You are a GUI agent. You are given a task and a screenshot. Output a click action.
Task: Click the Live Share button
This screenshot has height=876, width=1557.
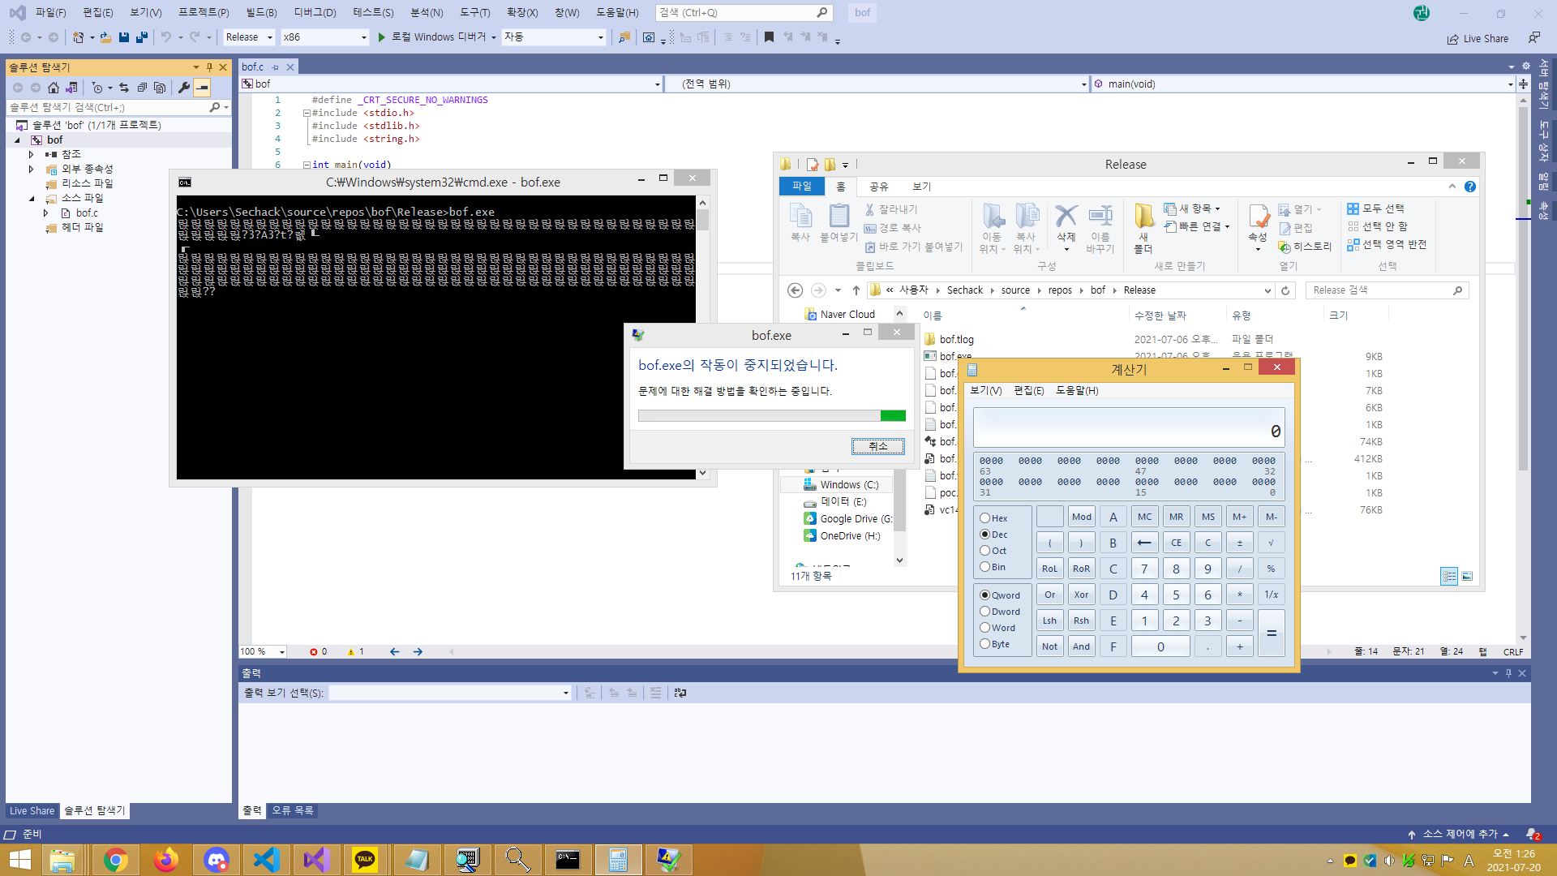[1478, 38]
